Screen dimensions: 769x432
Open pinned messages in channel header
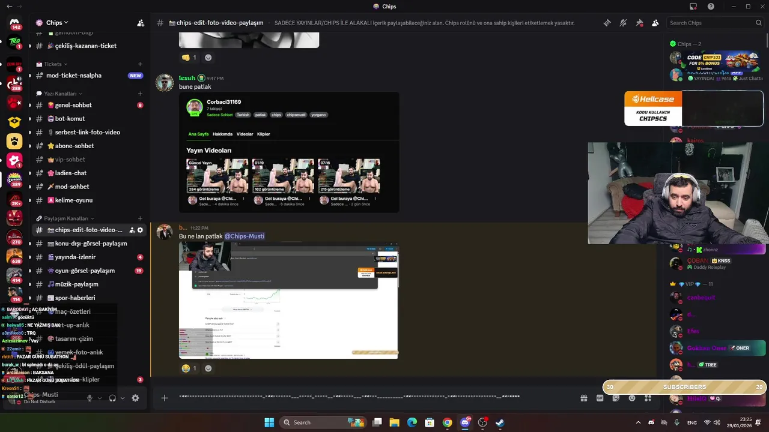[639, 23]
